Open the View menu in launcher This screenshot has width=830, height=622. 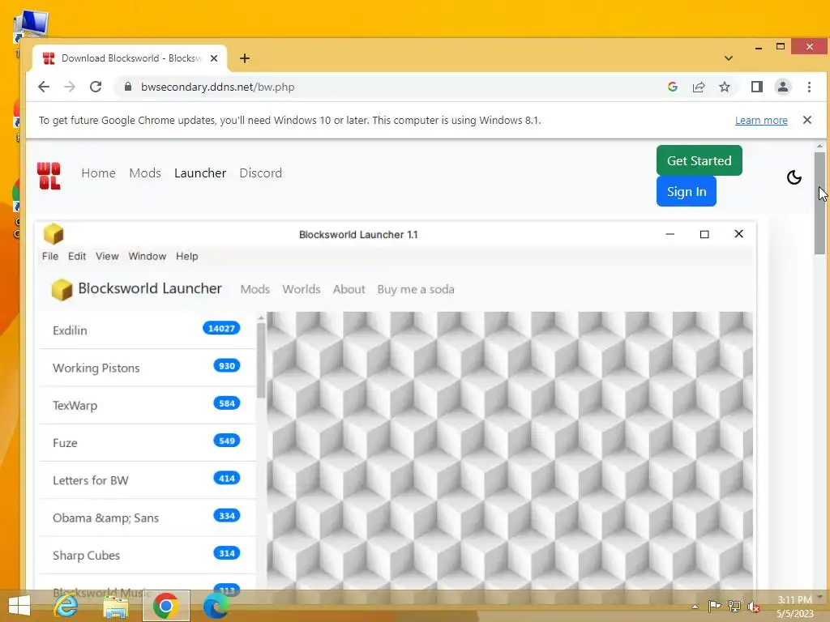107,256
